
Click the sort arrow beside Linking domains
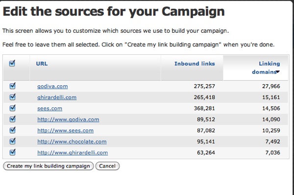coord(278,72)
